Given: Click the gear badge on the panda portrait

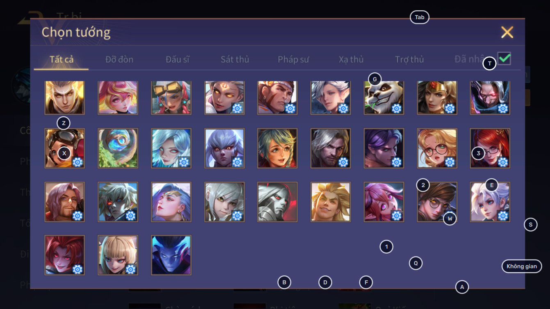Looking at the screenshot, I should click(x=396, y=108).
